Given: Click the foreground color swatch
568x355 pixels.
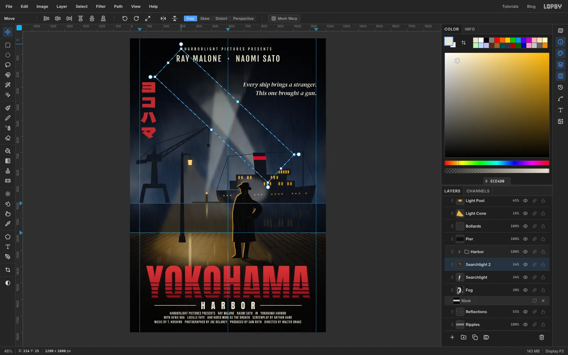Looking at the screenshot, I should click(449, 41).
